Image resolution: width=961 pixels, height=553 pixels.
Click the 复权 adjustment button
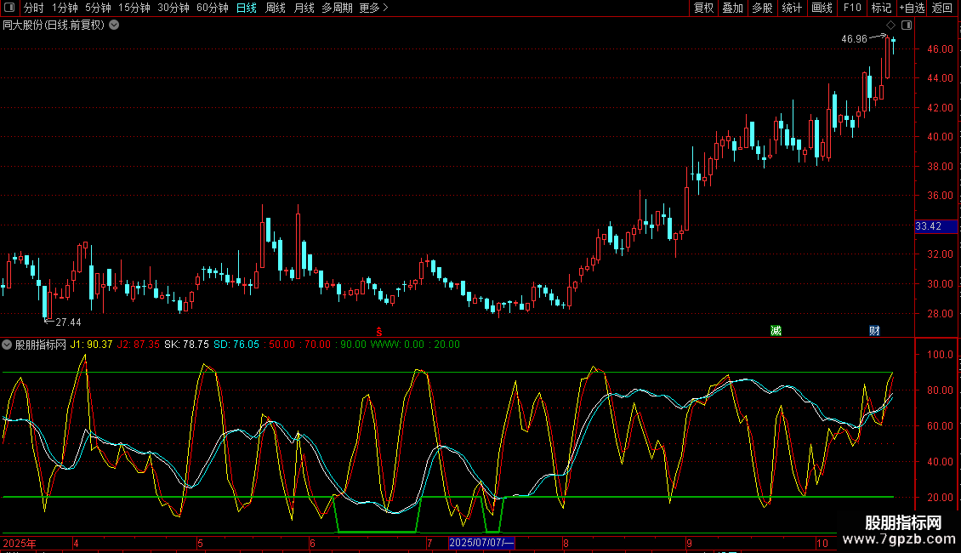click(x=703, y=8)
